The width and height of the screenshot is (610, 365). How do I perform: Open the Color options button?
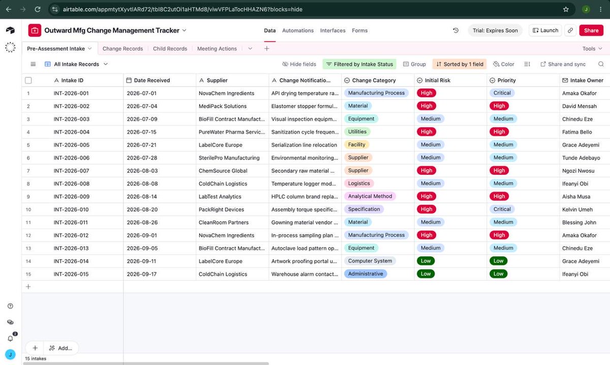pos(504,64)
